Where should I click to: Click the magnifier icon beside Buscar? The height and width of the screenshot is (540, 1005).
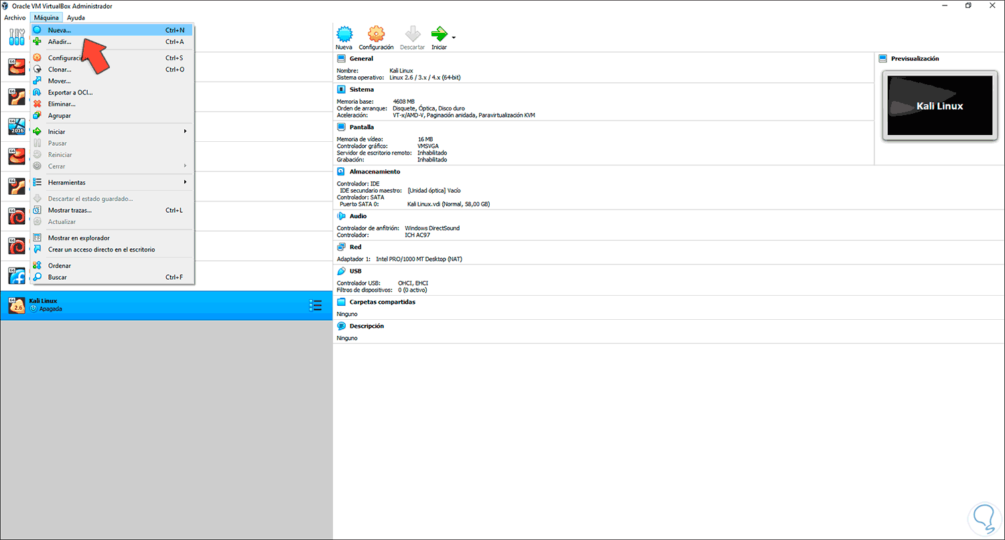[x=38, y=277]
